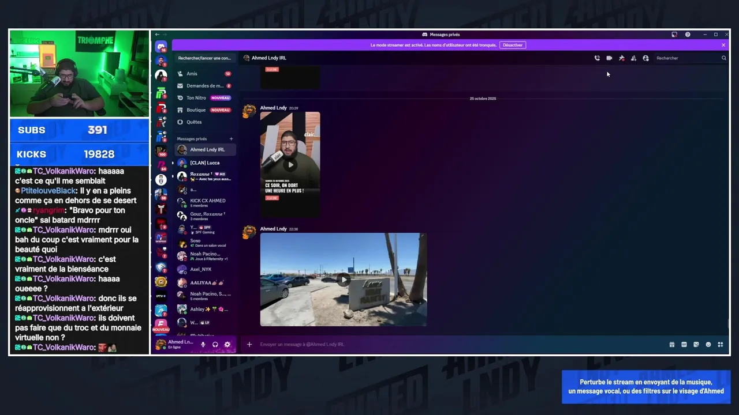Open GIF picker in message bar
Viewport: 739px width, 415px height.
pos(684,345)
